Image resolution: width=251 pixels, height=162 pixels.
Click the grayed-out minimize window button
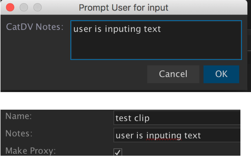(24, 8)
